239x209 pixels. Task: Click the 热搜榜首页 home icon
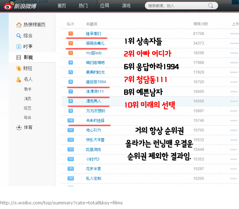click(19, 25)
